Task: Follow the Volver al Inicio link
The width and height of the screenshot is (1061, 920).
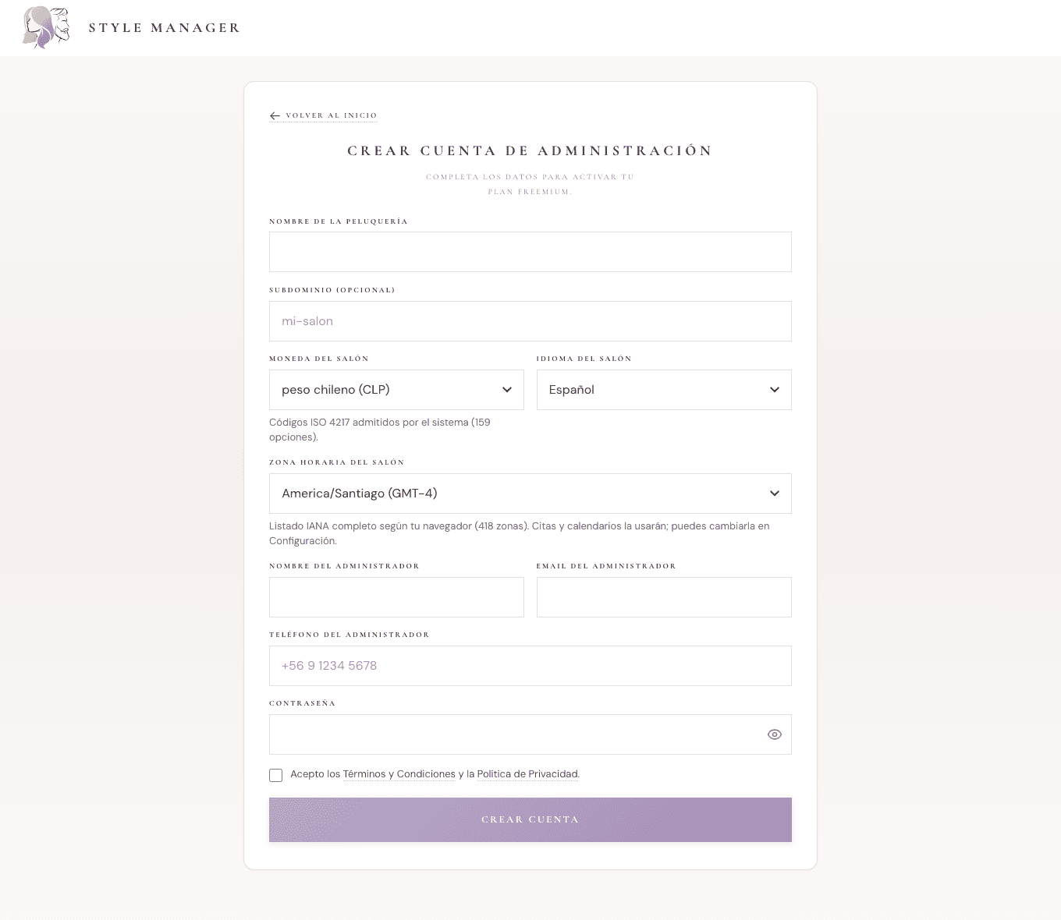Action: 331,115
